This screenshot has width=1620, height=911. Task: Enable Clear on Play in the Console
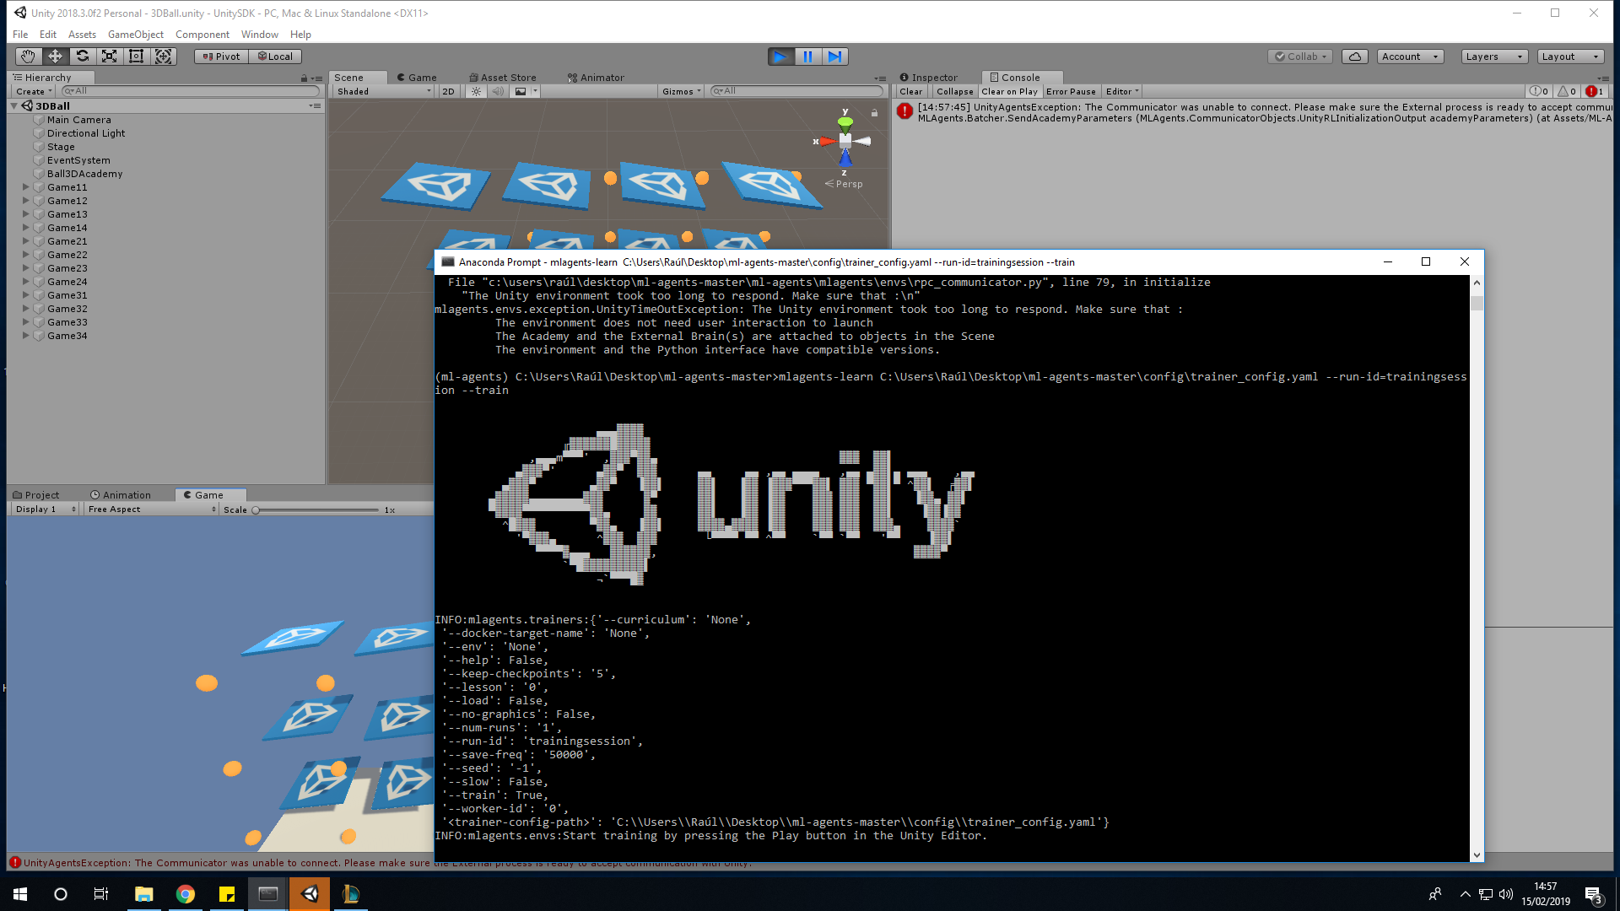pos(1009,91)
